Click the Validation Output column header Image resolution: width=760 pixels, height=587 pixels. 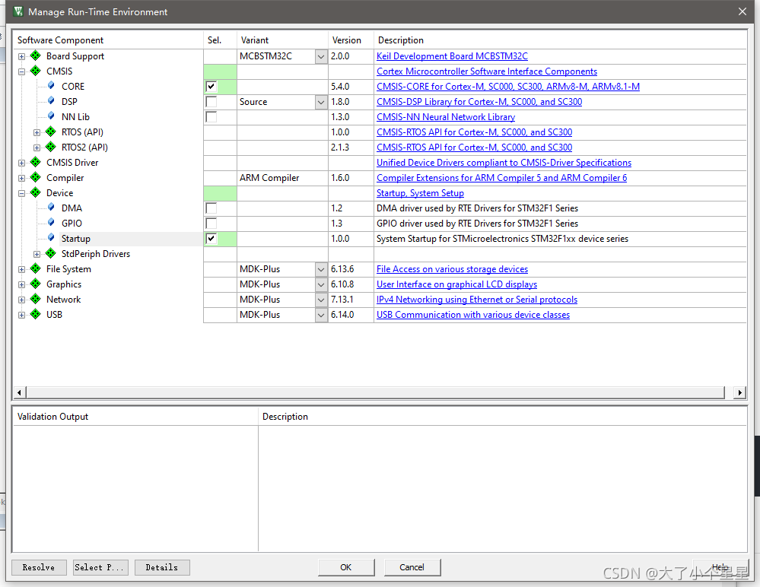tap(135, 417)
